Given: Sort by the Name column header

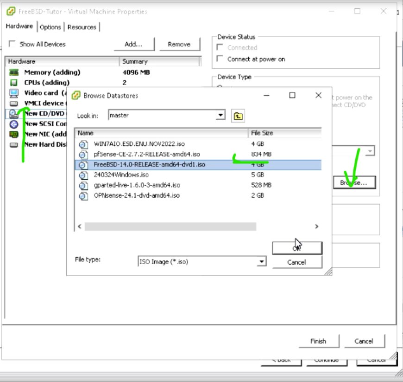Looking at the screenshot, I should tap(162, 133).
